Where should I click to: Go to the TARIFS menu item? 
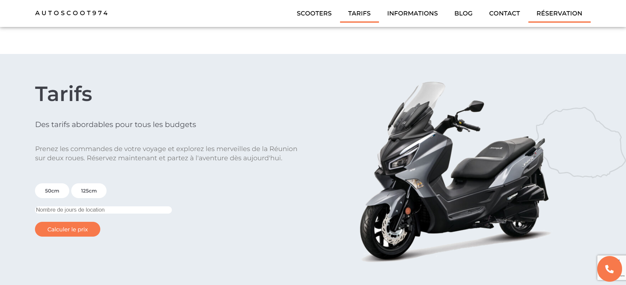coord(359,13)
